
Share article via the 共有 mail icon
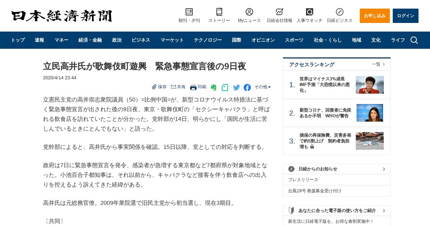[x=173, y=87]
